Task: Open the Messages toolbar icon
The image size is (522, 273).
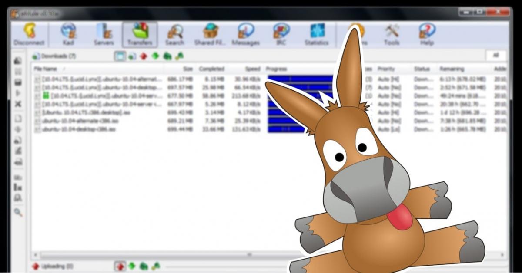Action: [x=246, y=33]
